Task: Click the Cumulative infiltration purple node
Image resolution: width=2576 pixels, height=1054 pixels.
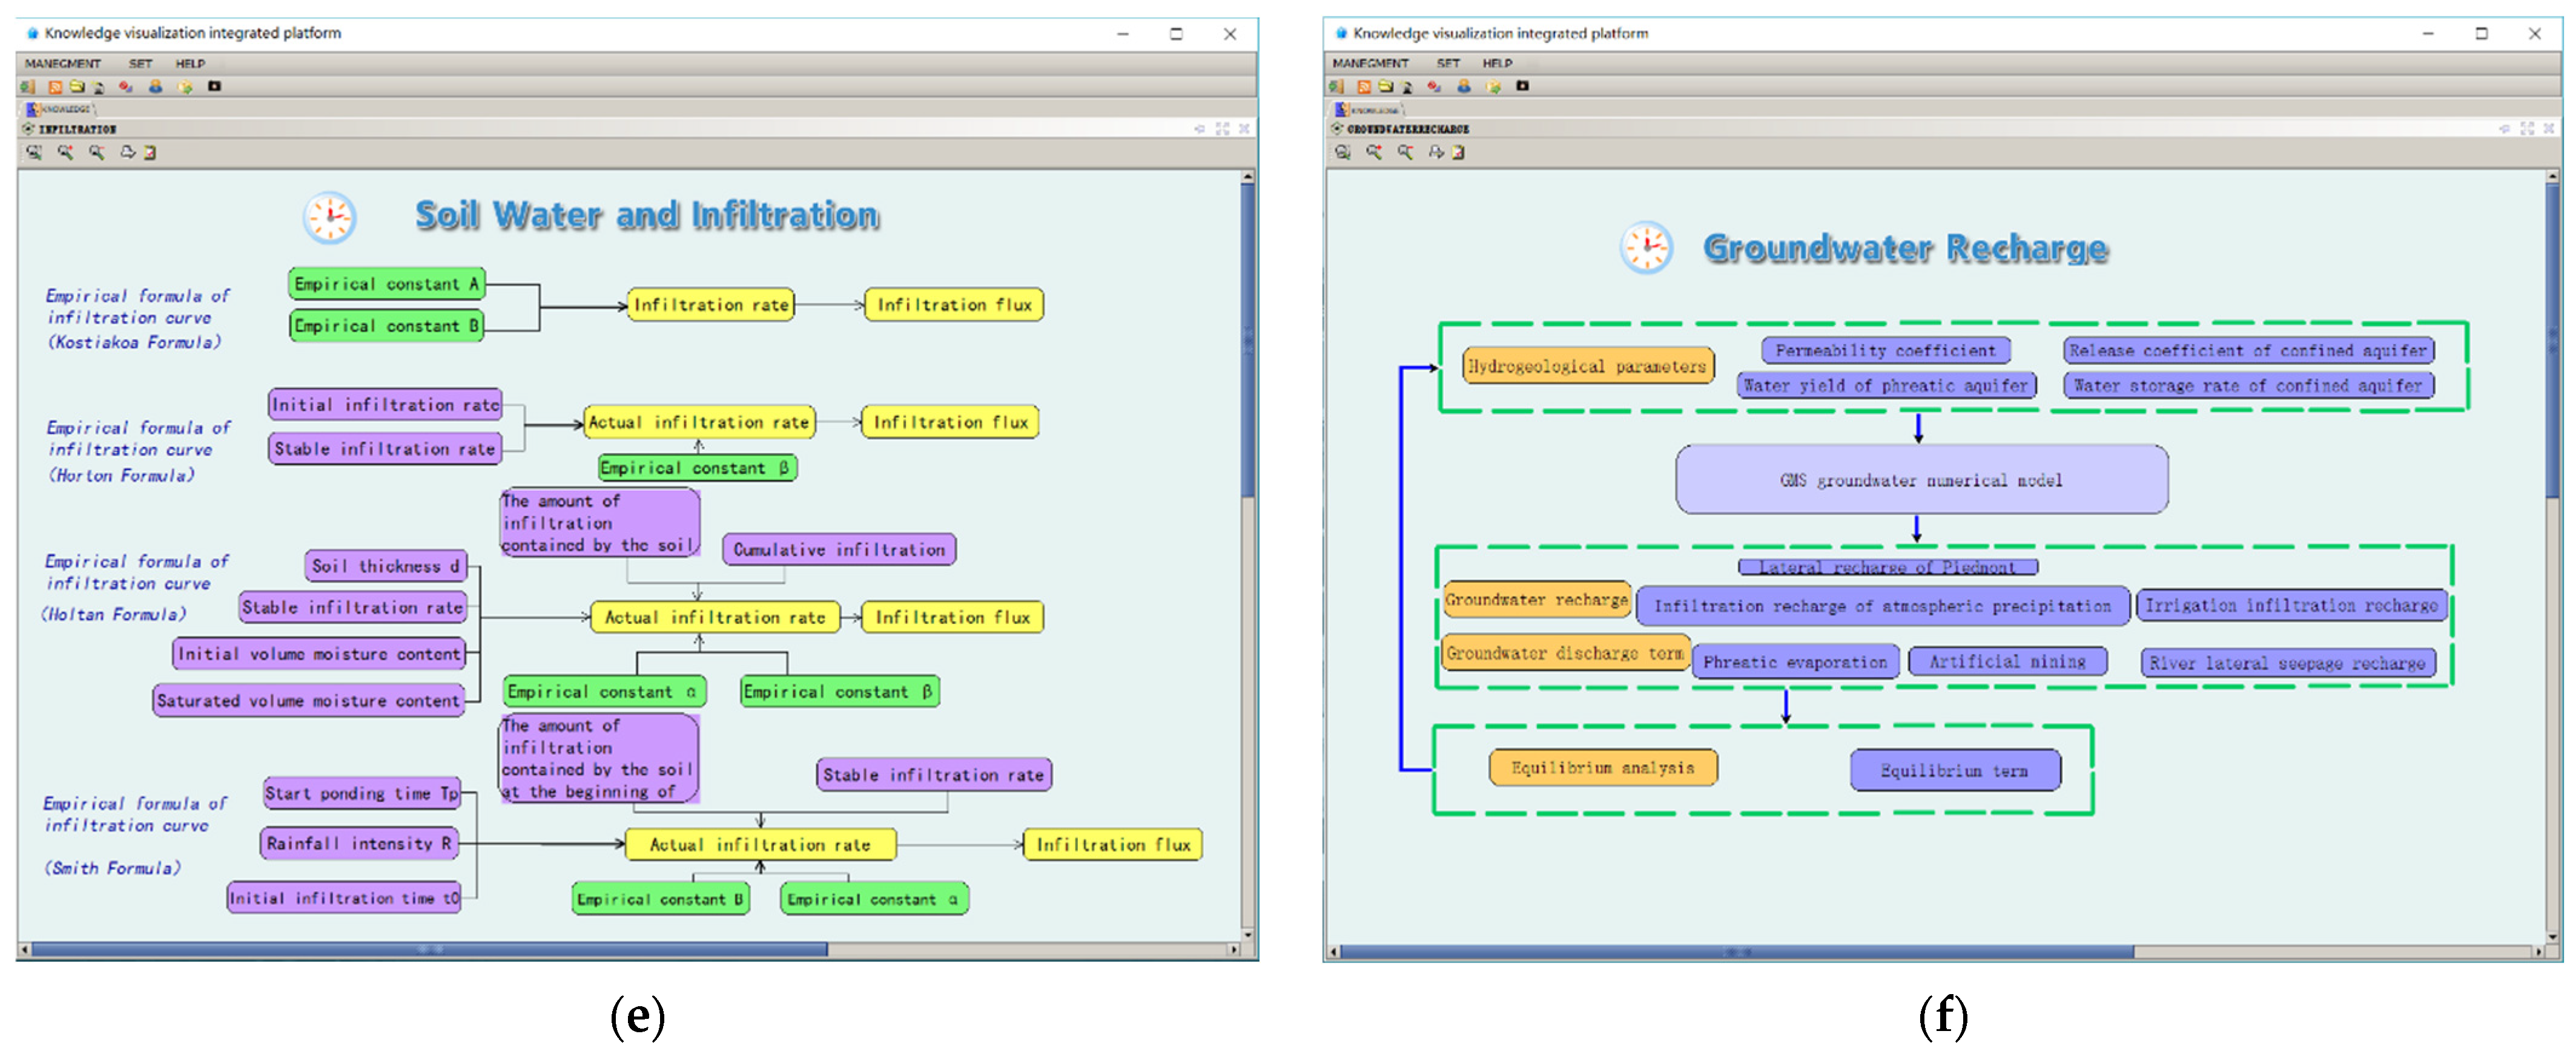Action: [838, 549]
